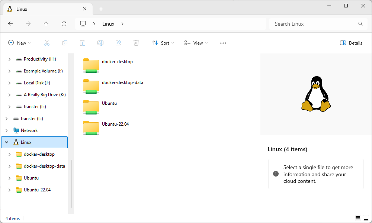Click the Tux penguin preview image
Viewport: 372px width, 223px height.
pyautogui.click(x=316, y=94)
